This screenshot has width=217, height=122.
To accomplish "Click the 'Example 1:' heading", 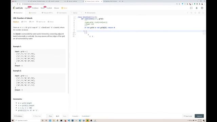I will 17,46.
